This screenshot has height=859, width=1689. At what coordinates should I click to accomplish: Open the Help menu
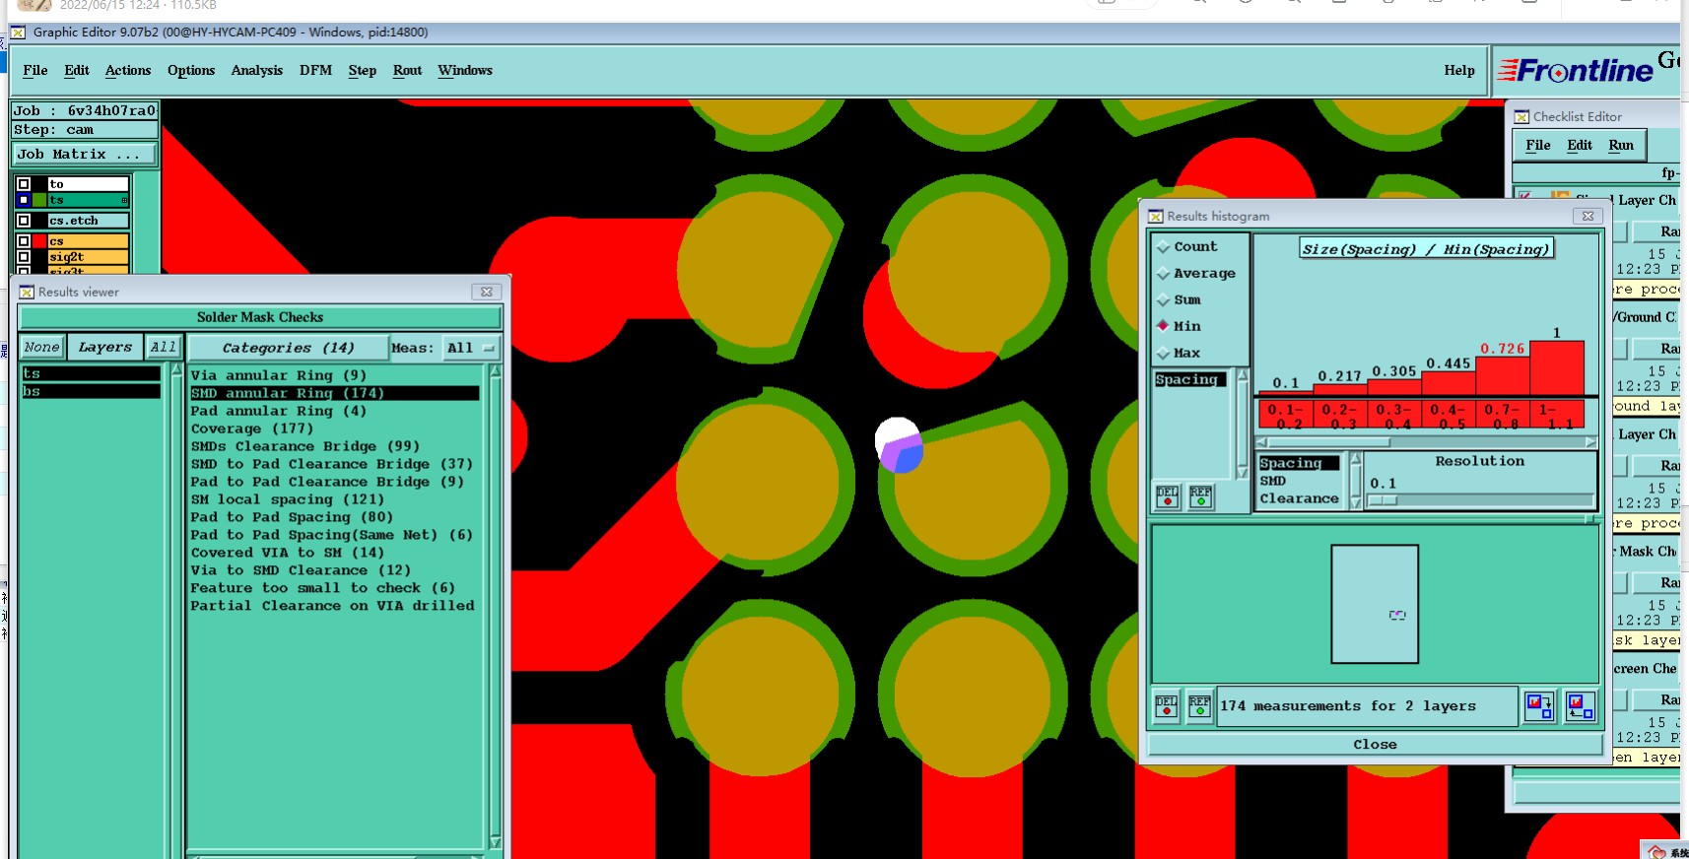pos(1459,71)
